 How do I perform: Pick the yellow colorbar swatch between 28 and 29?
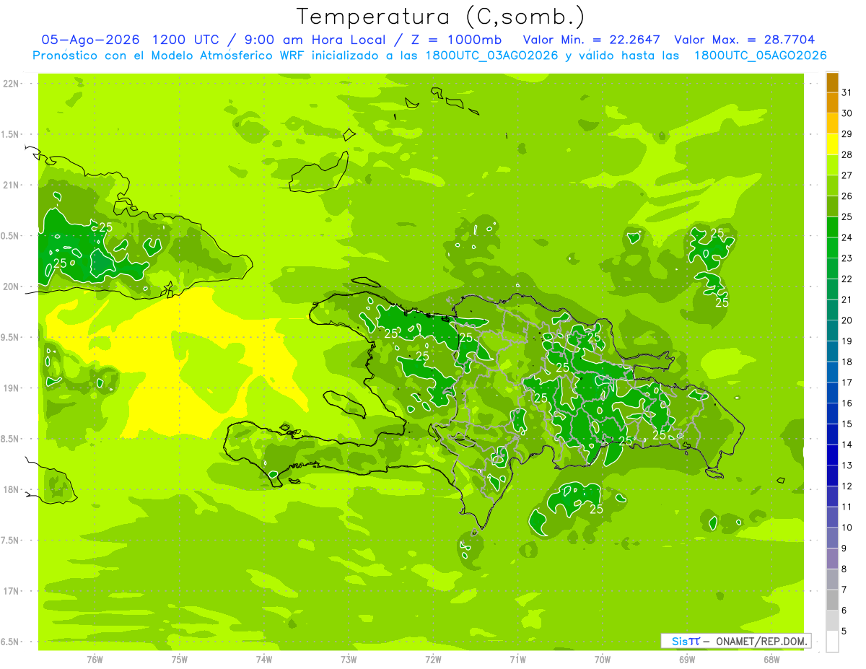click(832, 144)
